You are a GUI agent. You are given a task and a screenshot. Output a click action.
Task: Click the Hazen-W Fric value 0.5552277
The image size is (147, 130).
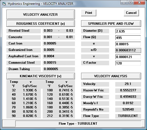[128, 90]
